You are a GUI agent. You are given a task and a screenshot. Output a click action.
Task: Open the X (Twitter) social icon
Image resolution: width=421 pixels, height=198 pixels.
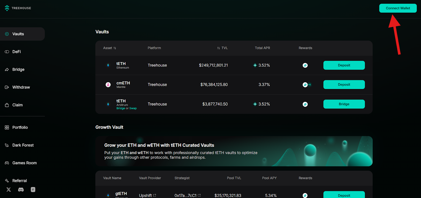click(x=9, y=190)
